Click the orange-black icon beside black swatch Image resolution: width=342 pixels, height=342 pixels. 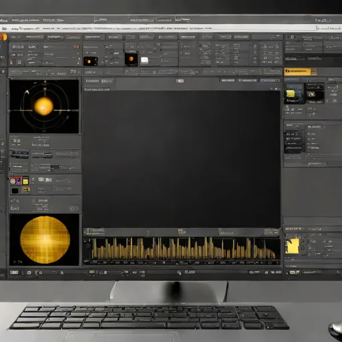pyautogui.click(x=26, y=190)
